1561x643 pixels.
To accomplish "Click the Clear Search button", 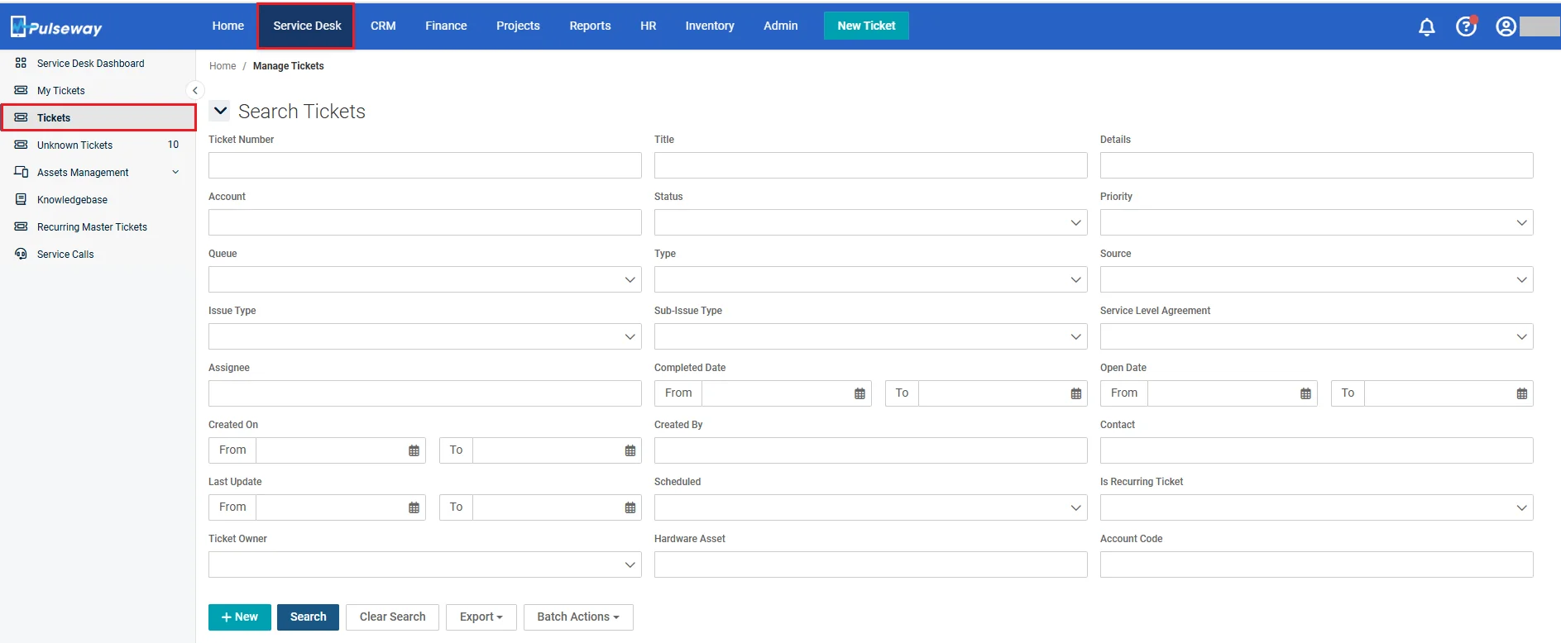I will [392, 617].
